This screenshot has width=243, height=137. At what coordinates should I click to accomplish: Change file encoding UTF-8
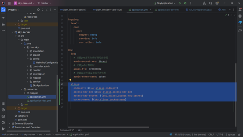(x=220, y=135)
